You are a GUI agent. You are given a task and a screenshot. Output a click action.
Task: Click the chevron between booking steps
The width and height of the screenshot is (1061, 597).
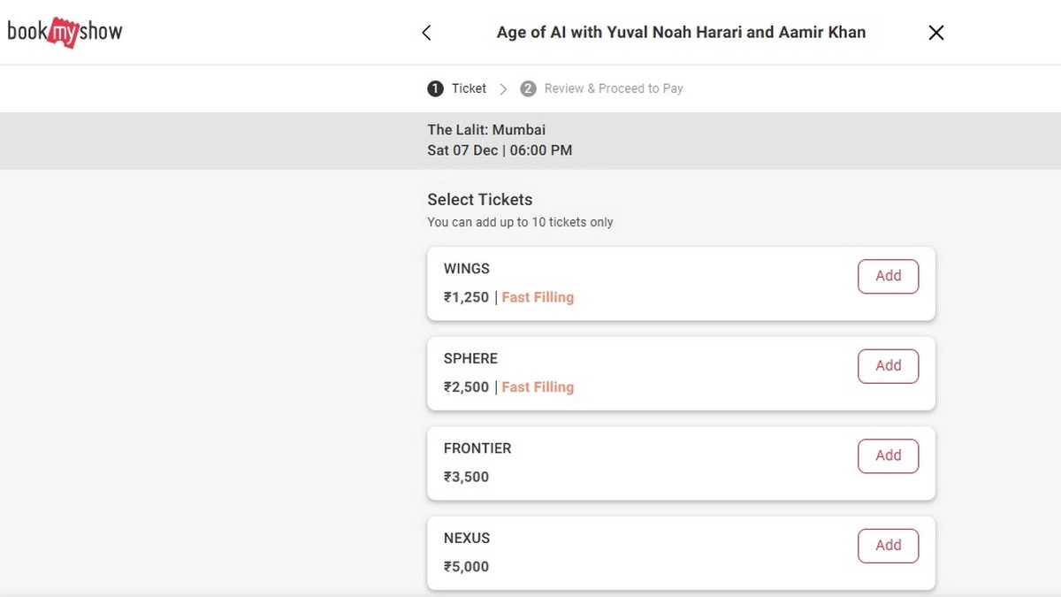pos(503,88)
